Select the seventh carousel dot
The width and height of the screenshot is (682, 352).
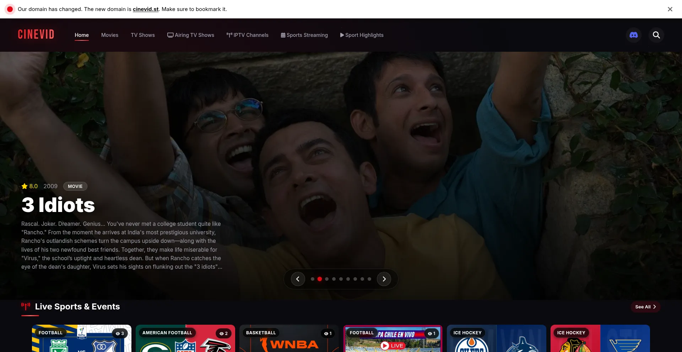pos(355,279)
